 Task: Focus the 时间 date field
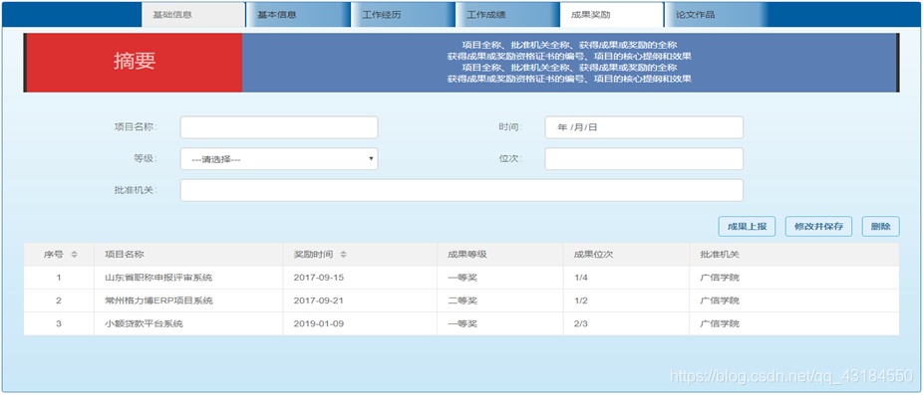[644, 127]
